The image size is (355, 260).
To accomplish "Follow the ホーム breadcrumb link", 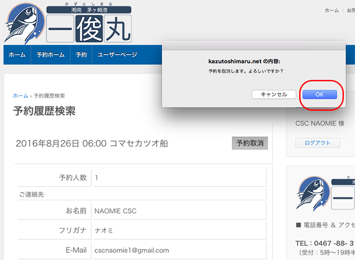I will pos(20,96).
